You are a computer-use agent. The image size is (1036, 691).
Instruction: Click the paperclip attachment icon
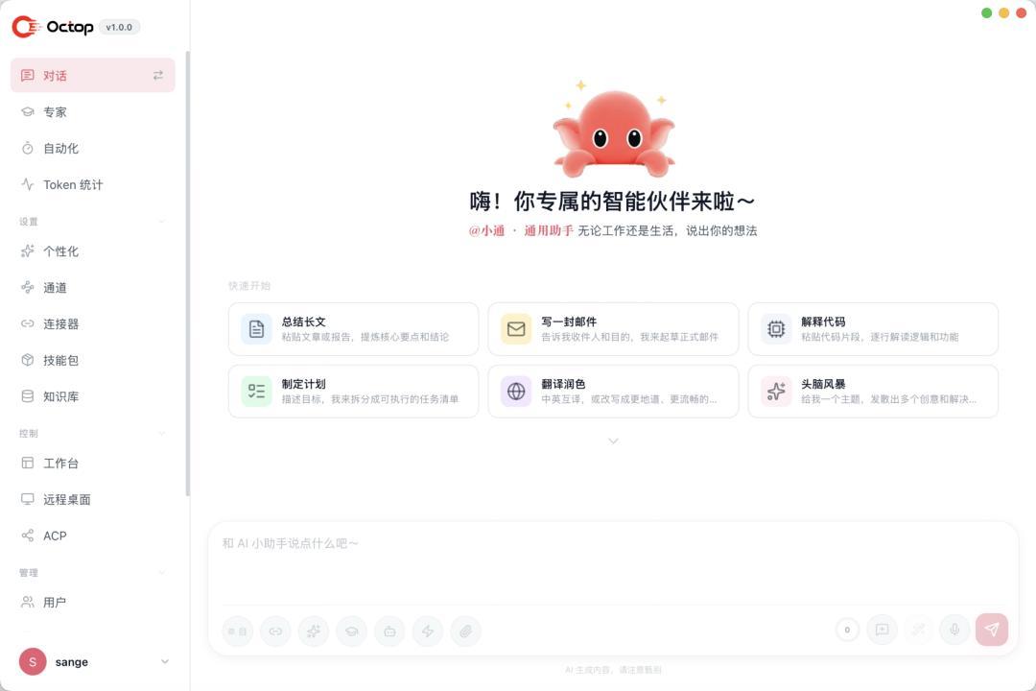point(466,631)
